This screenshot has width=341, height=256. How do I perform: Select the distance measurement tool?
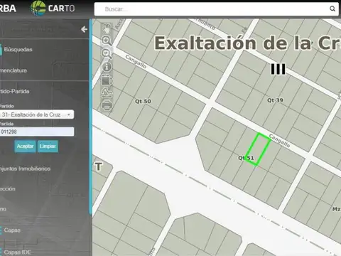[107, 92]
